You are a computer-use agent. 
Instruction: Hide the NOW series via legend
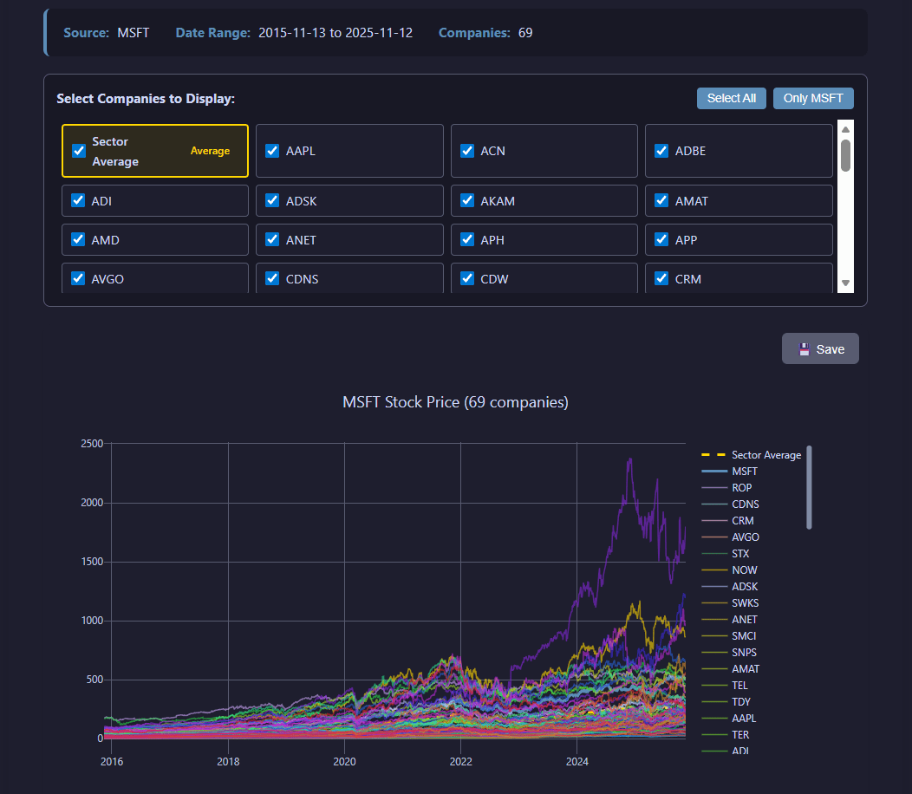click(x=730, y=570)
